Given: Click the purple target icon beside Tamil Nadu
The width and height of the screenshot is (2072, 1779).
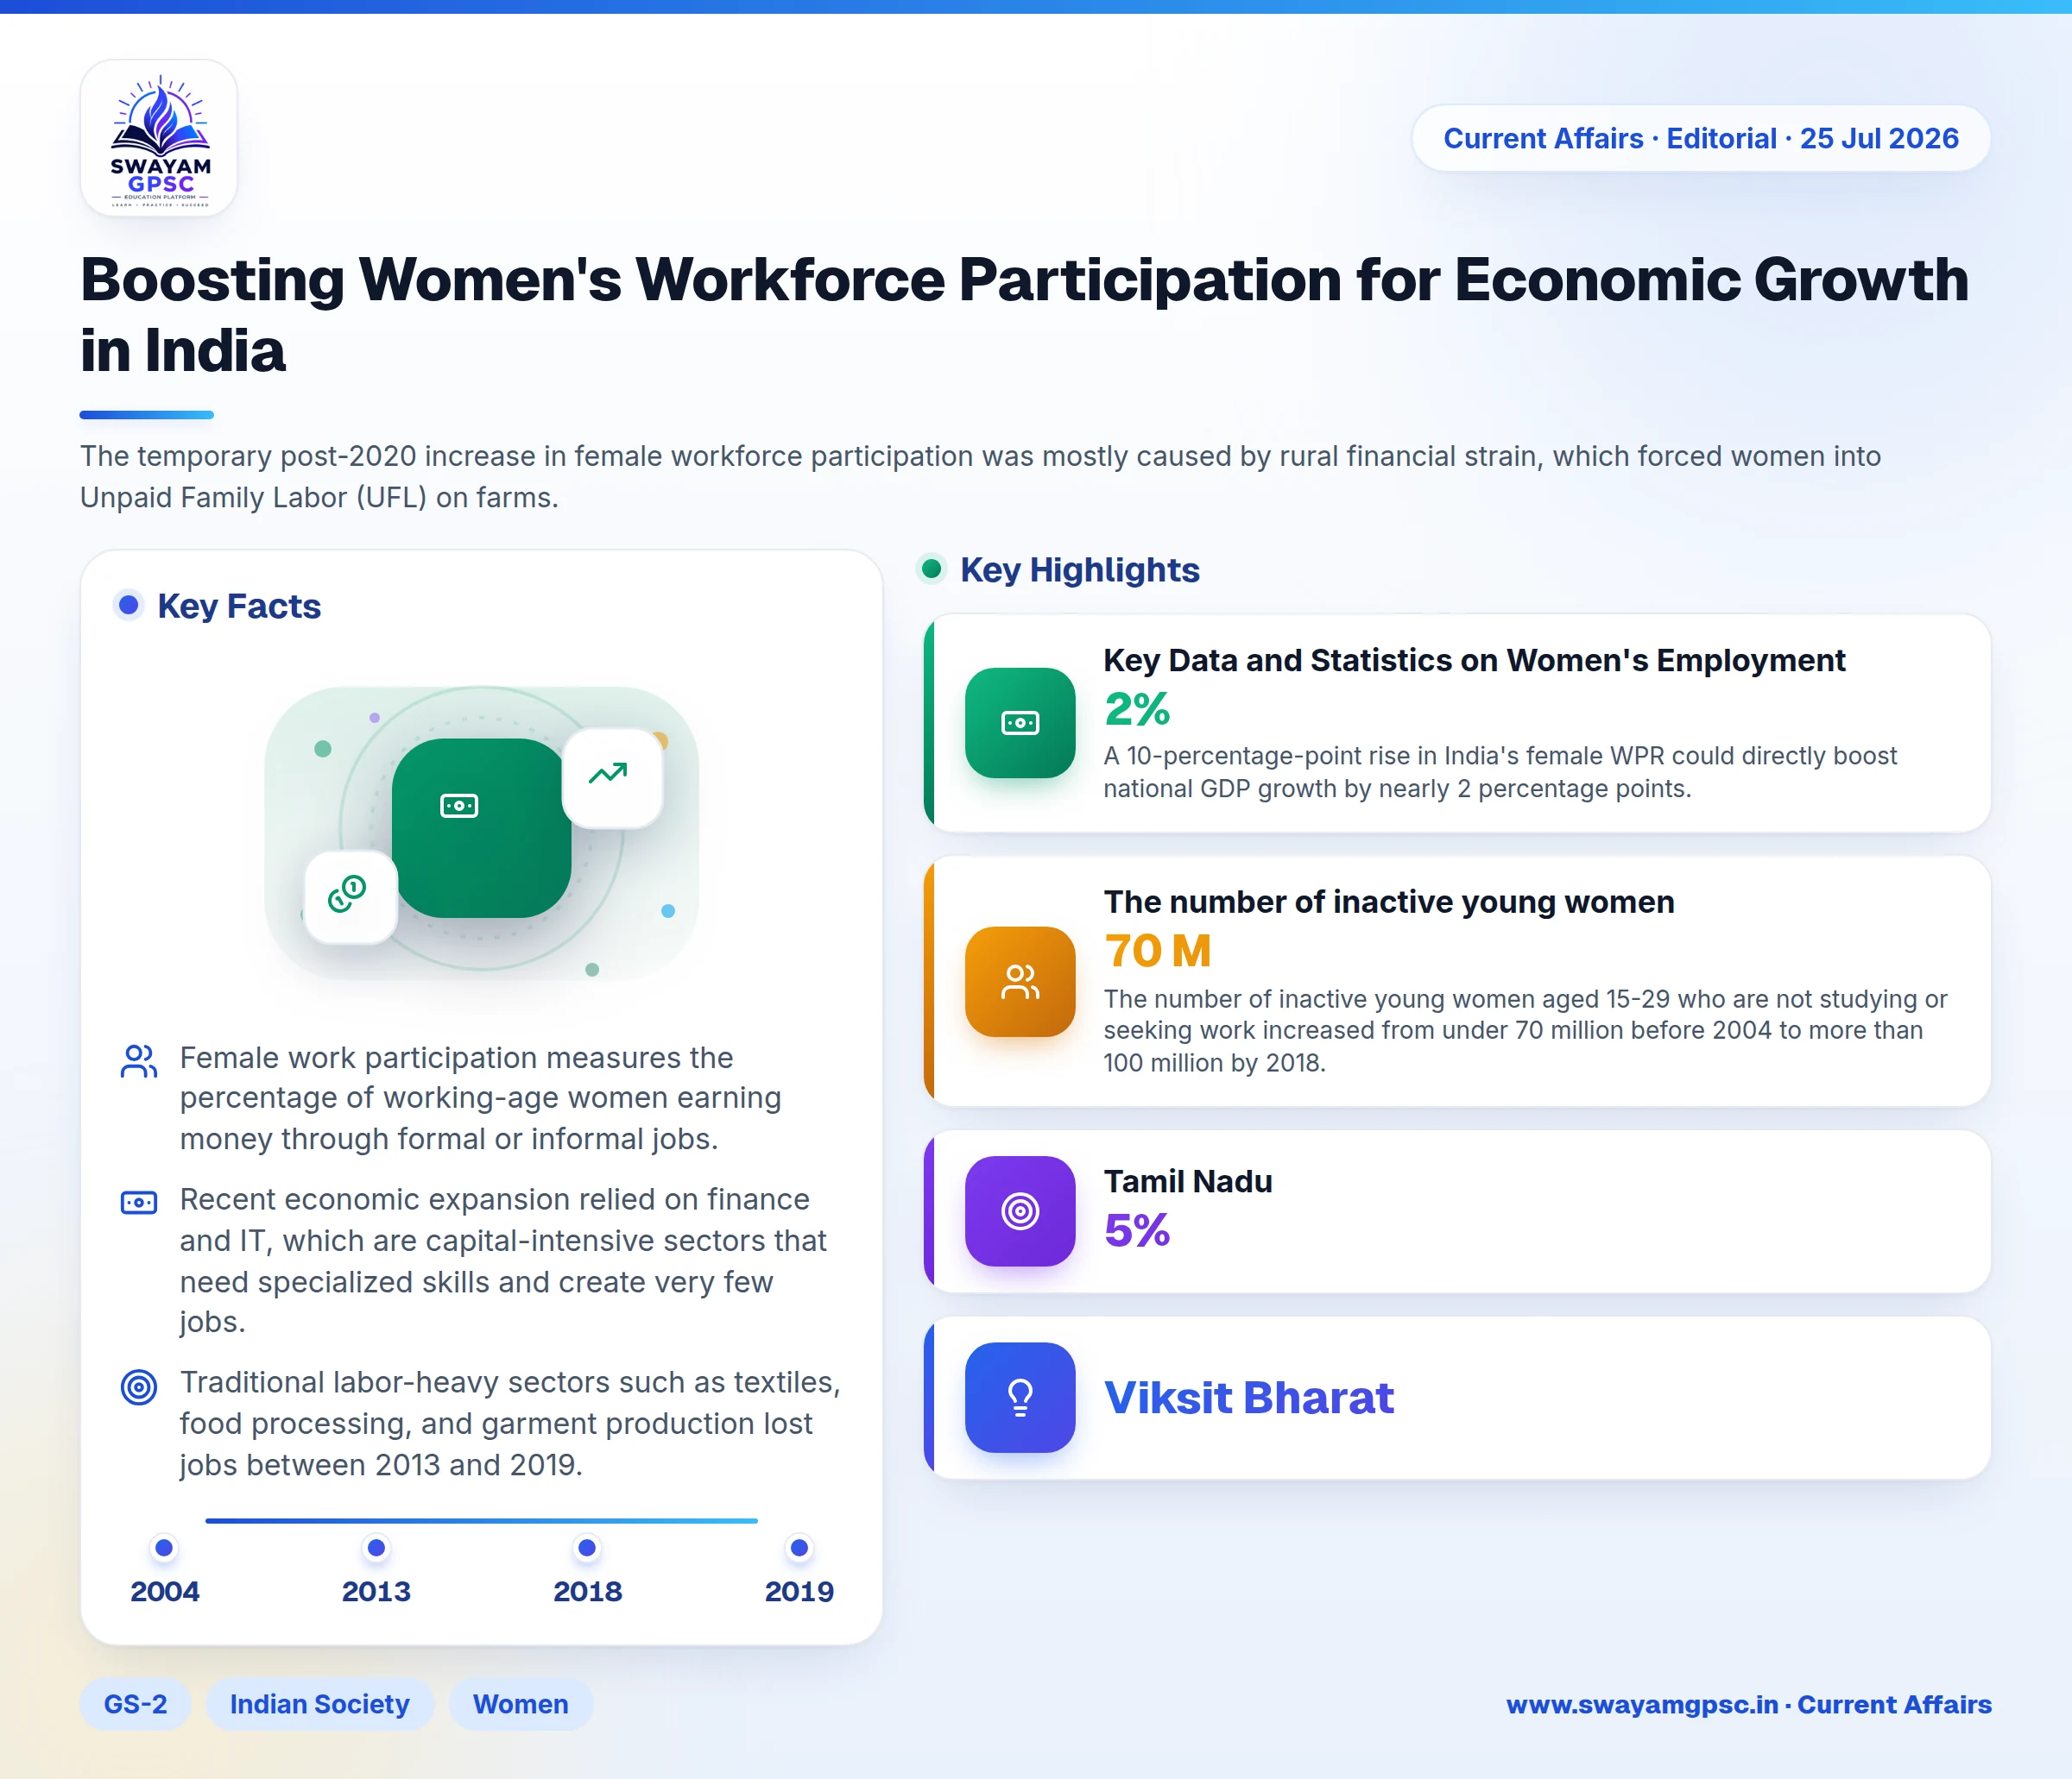Looking at the screenshot, I should [1020, 1211].
